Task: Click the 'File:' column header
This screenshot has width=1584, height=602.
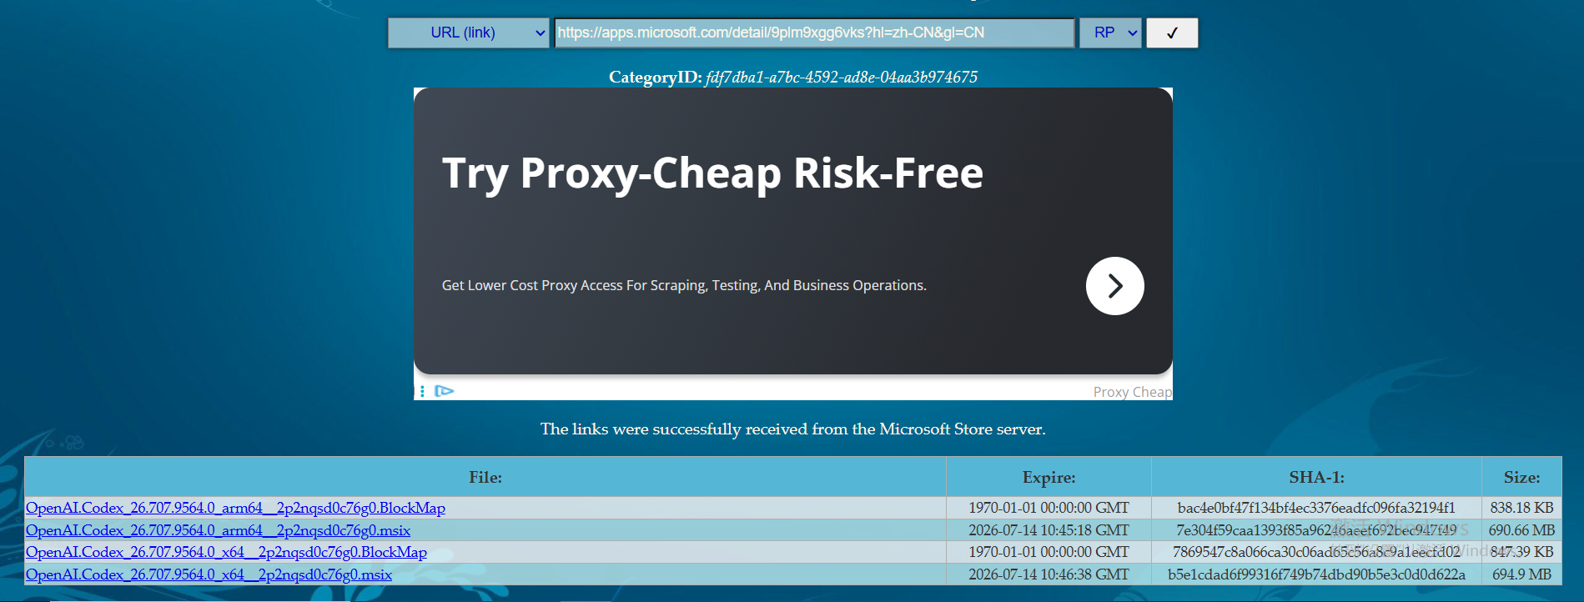Action: coord(485,477)
